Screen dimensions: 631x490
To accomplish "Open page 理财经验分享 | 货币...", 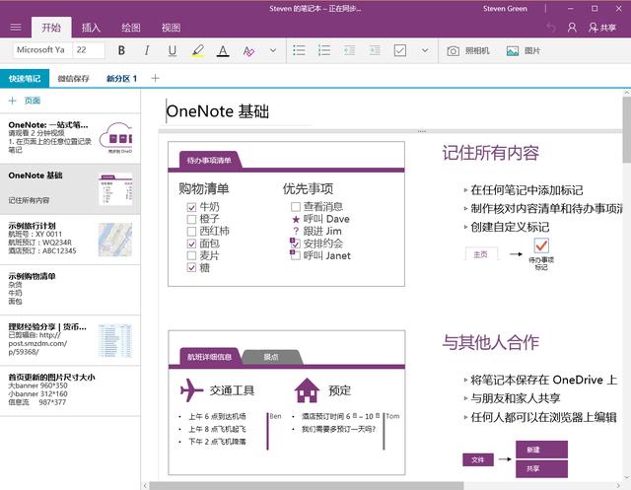I will 70,340.
